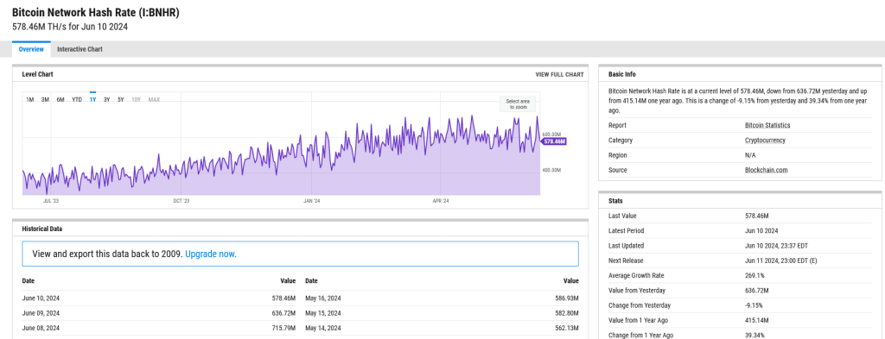The width and height of the screenshot is (885, 339).
Task: Select the 1Y chart range
Action: pyautogui.click(x=92, y=100)
